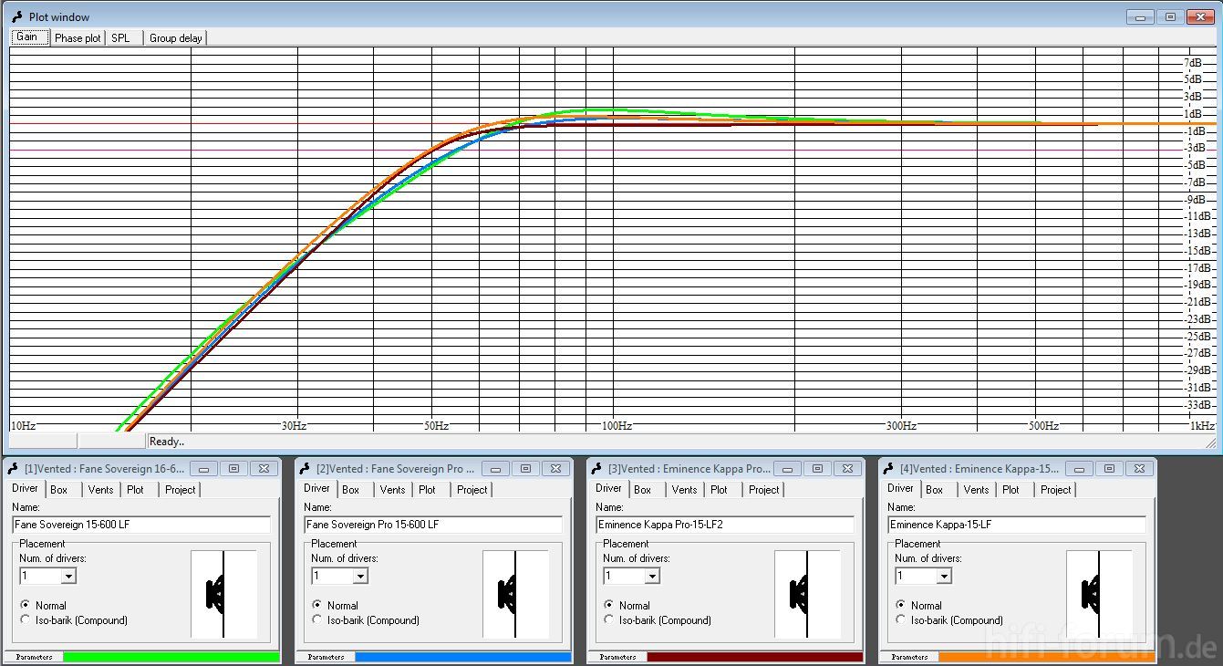This screenshot has width=1223, height=666.
Task: Switch to the Phase plot tab
Action: 78,38
